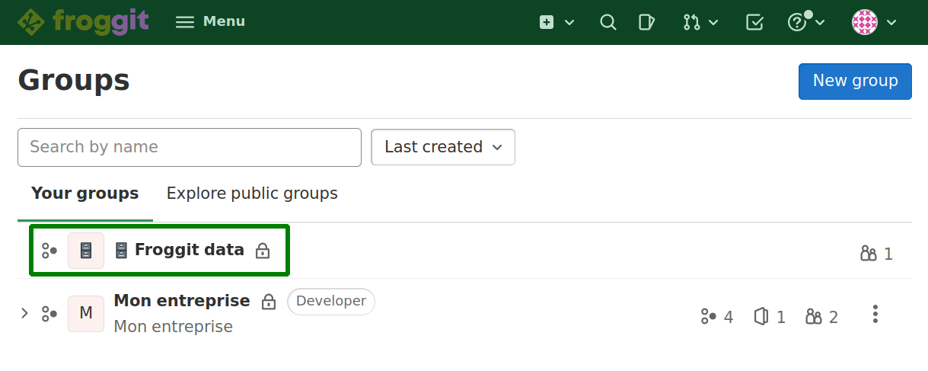Click the members count icon for Froggit data
The height and width of the screenshot is (371, 928).
pos(869,254)
